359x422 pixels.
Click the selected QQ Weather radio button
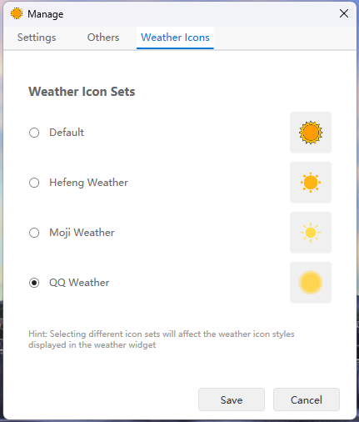34,283
